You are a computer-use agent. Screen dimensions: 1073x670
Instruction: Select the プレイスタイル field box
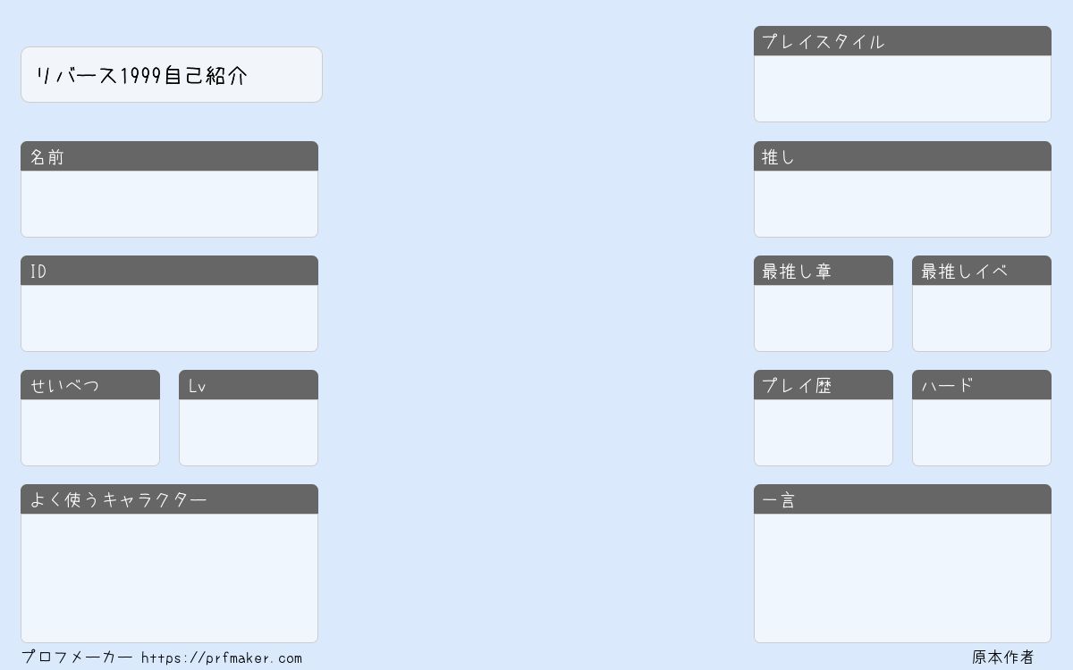pyautogui.click(x=902, y=88)
